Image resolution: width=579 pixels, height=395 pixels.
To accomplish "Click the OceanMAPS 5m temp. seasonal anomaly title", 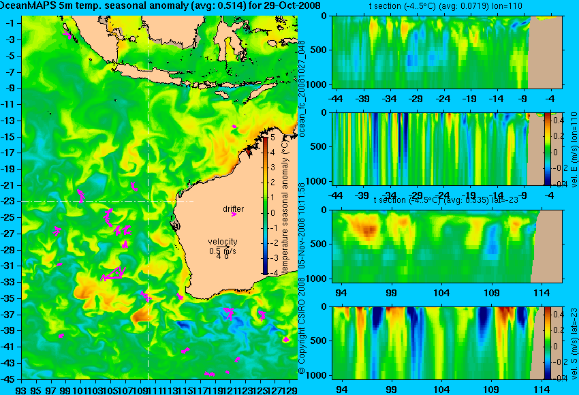I will point(160,5).
